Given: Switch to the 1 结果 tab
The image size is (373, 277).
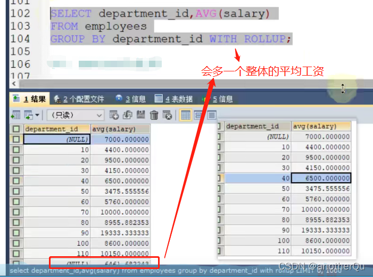Looking at the screenshot, I should [29, 99].
